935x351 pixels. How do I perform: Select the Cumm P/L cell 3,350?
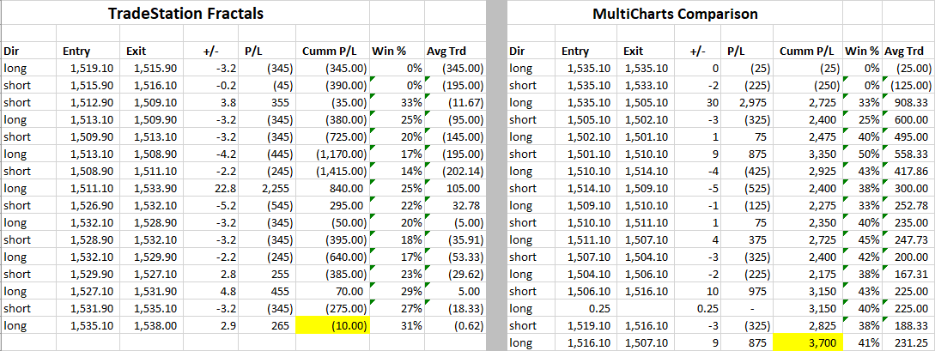808,154
